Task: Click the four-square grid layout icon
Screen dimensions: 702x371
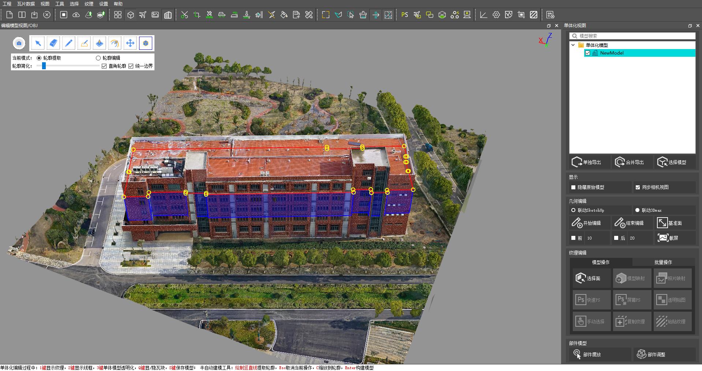Action: [118, 15]
